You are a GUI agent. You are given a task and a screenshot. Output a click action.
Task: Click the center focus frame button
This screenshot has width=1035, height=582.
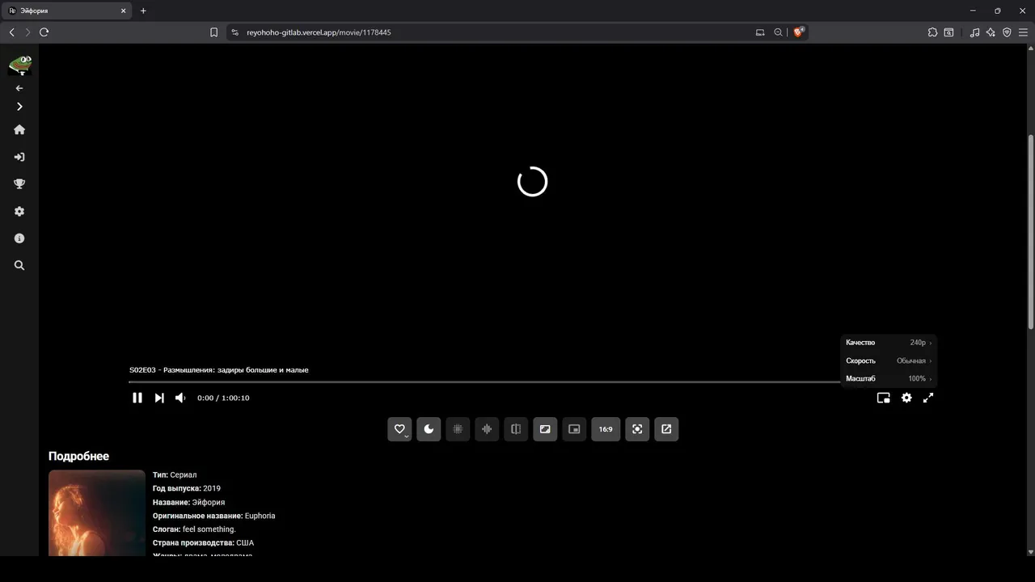(x=637, y=429)
